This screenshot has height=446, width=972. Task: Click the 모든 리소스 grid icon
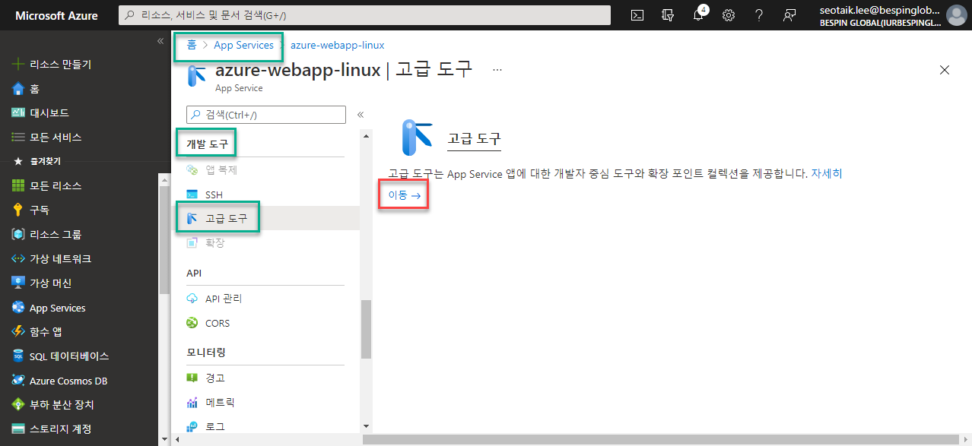point(19,185)
